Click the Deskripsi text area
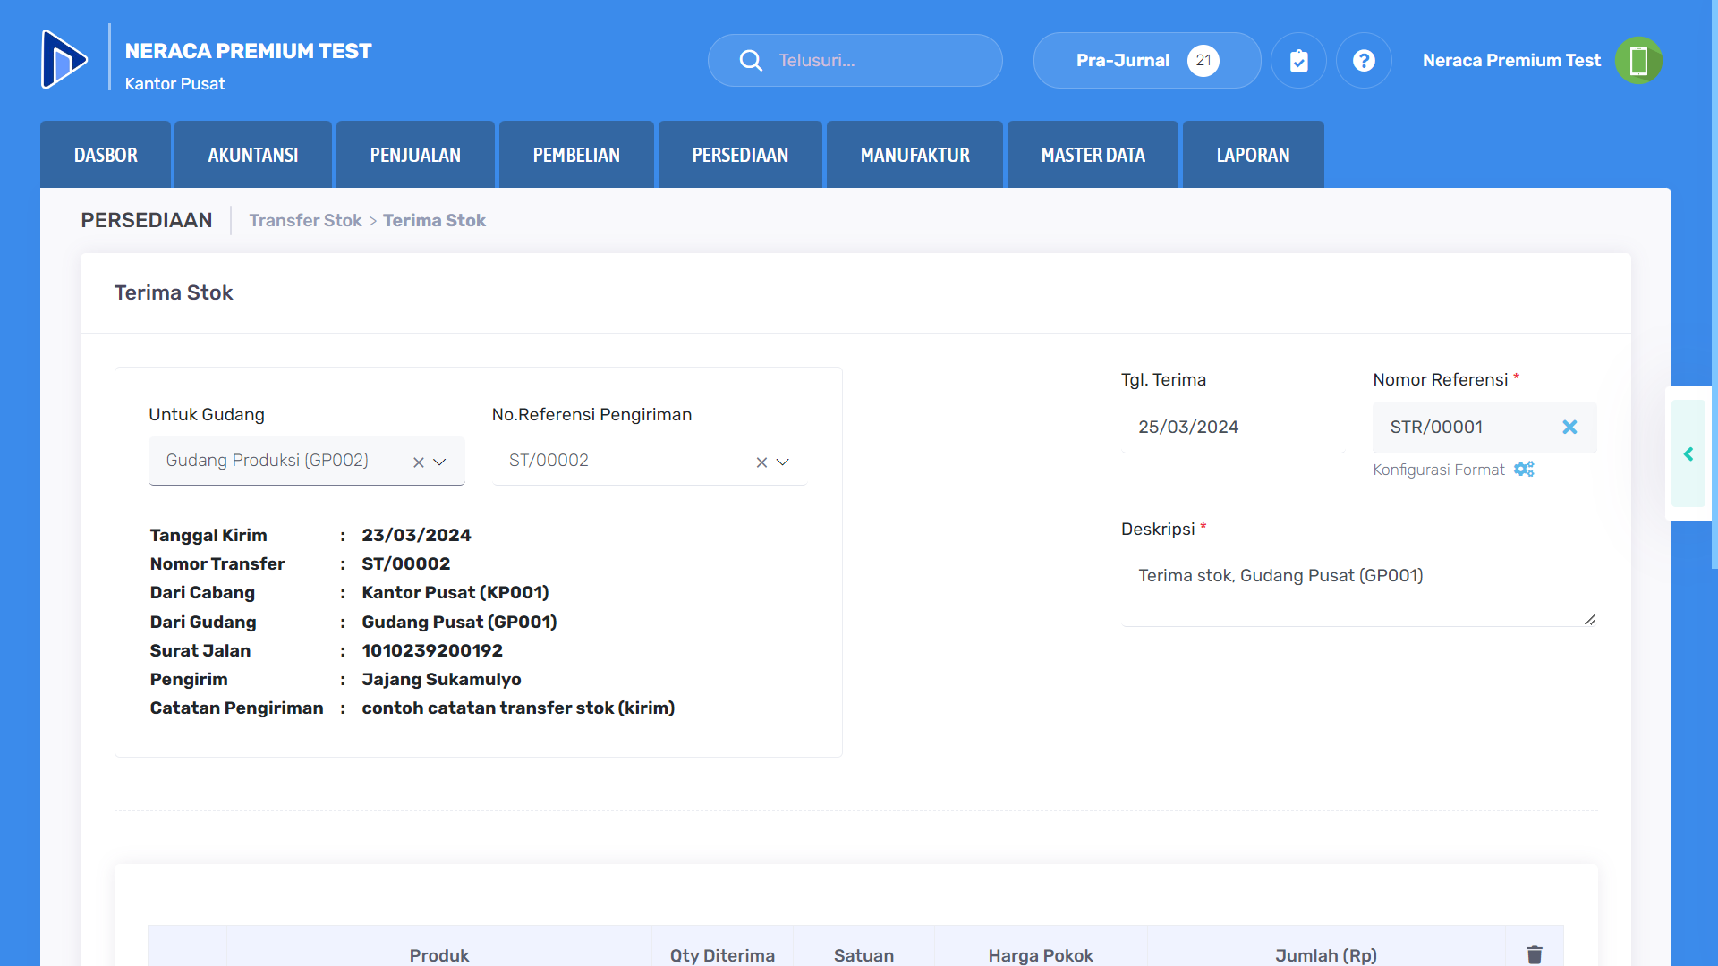This screenshot has width=1718, height=966. point(1359,589)
